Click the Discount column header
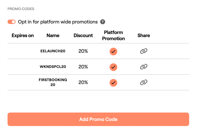Screen dimensions: 197x134 pos(83,36)
